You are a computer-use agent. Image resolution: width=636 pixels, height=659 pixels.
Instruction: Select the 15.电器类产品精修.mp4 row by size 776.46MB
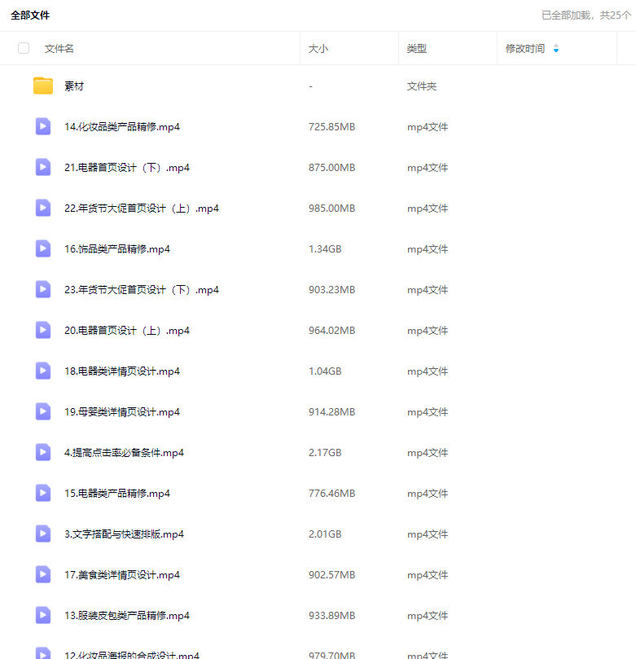(x=331, y=494)
